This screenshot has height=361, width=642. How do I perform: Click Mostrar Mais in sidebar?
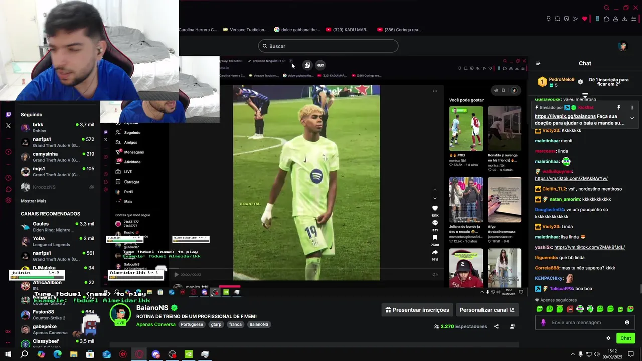point(33,201)
